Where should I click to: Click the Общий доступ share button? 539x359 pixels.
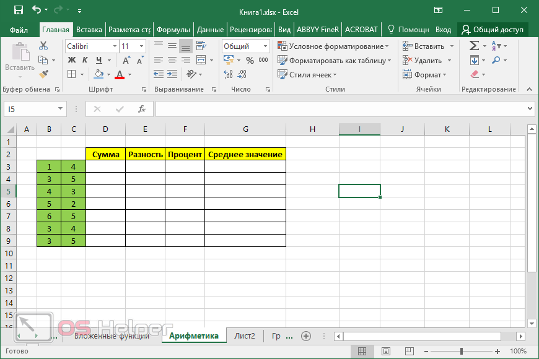coord(493,29)
